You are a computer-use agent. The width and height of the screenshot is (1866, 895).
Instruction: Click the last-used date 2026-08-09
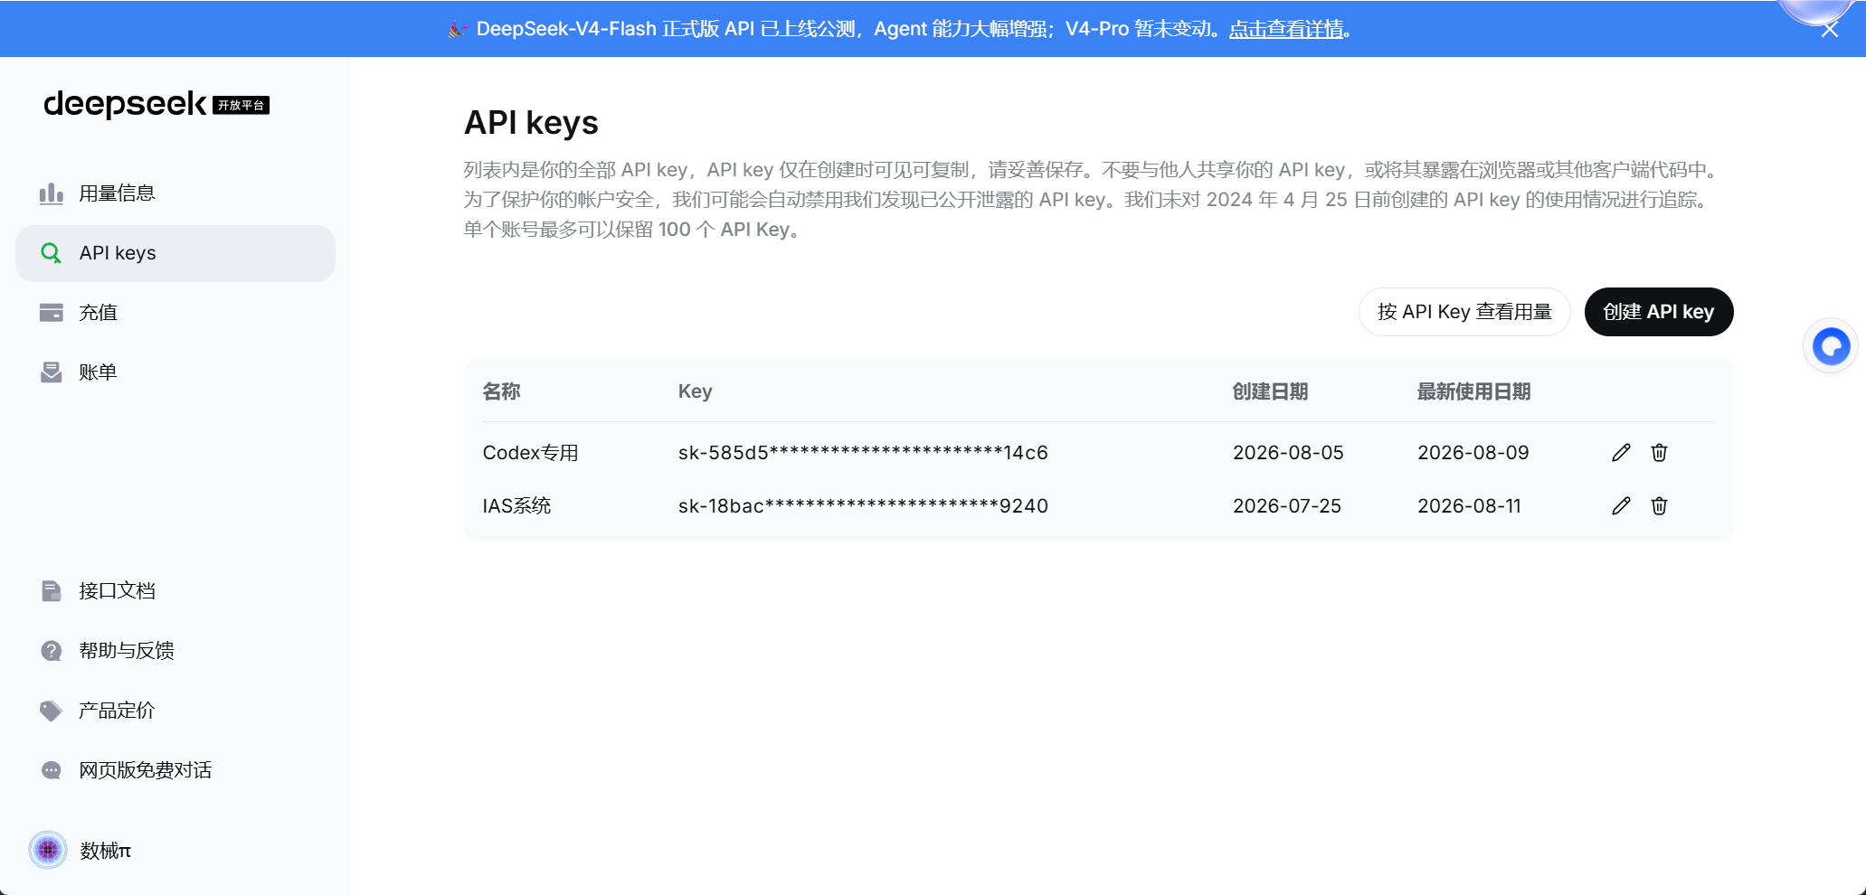pos(1473,453)
